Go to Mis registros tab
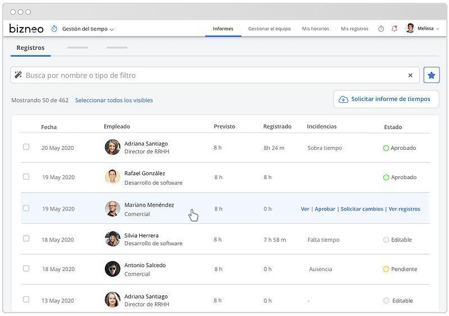The width and height of the screenshot is (449, 316). click(355, 29)
